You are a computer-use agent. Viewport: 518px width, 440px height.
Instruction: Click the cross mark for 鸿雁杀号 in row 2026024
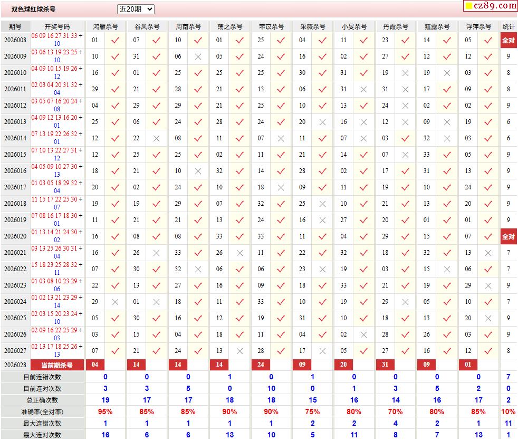[x=115, y=302]
